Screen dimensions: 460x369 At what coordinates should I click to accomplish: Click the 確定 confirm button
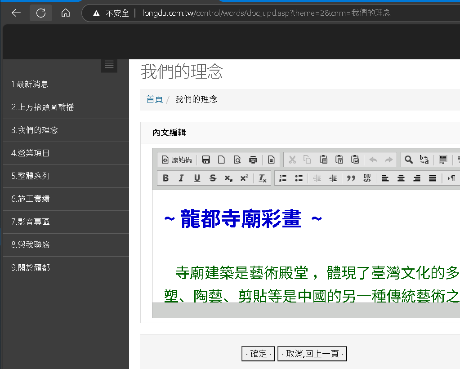pos(258,354)
